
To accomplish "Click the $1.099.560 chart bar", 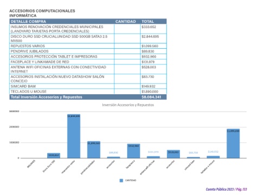I will click(94, 149).
